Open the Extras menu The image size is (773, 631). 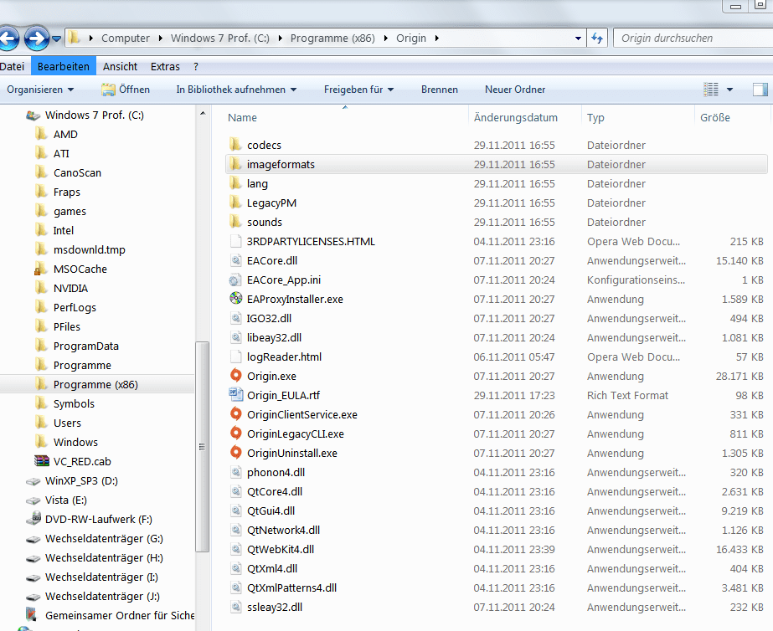tap(165, 66)
